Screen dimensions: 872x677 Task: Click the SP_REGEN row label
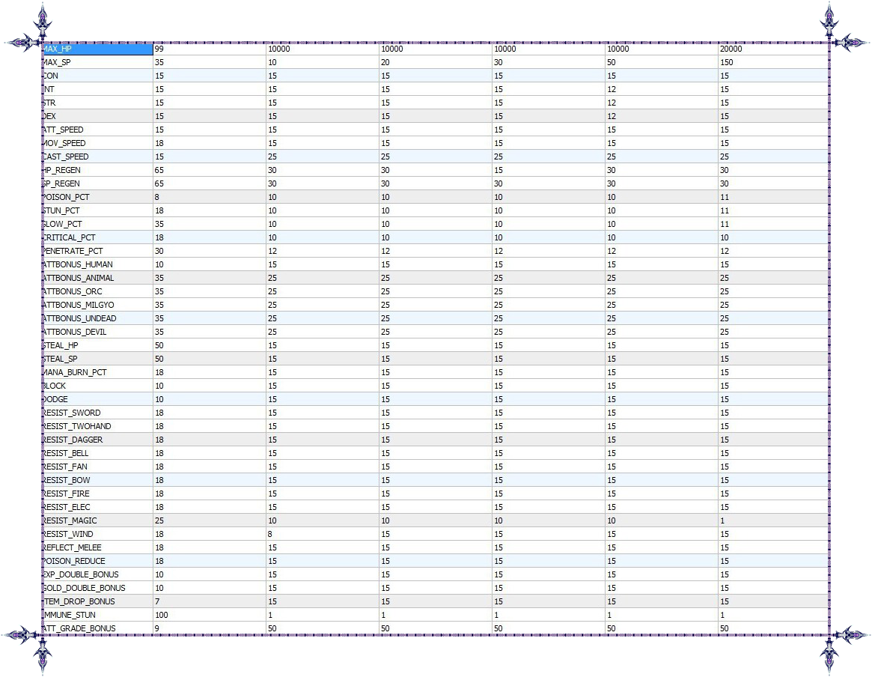tap(61, 183)
